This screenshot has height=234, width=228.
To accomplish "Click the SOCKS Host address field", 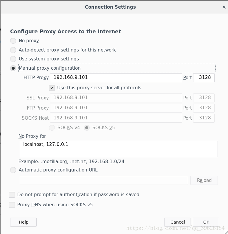I will tap(116, 118).
